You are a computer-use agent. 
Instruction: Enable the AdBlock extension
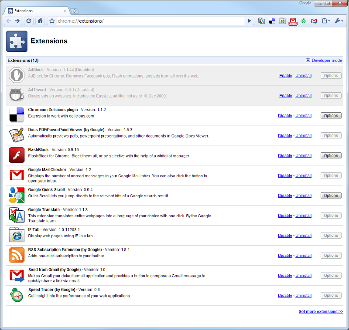click(286, 76)
